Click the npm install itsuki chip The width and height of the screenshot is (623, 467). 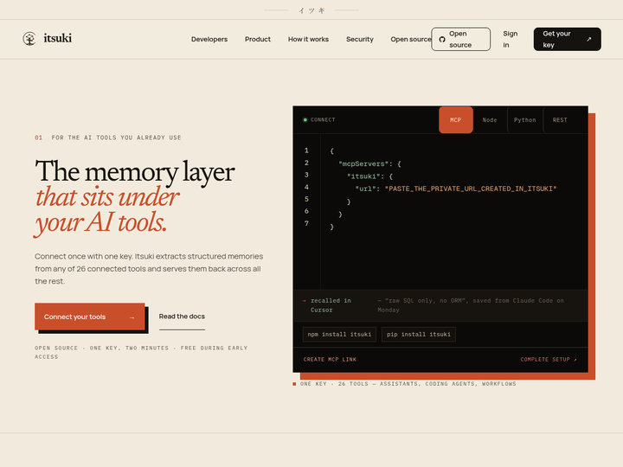pyautogui.click(x=339, y=335)
